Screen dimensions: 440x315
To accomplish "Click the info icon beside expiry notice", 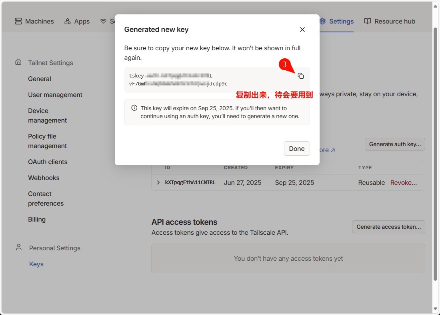I will pyautogui.click(x=134, y=108).
